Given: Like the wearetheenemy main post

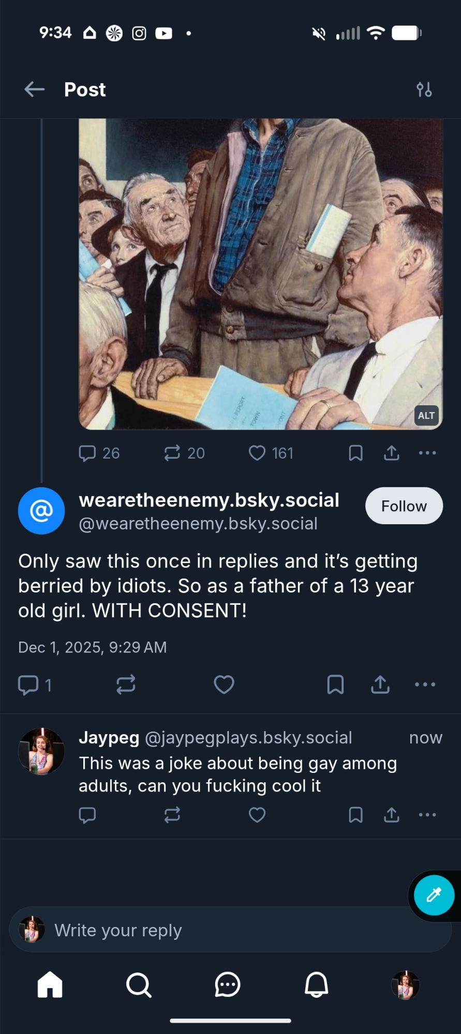Looking at the screenshot, I should (224, 685).
